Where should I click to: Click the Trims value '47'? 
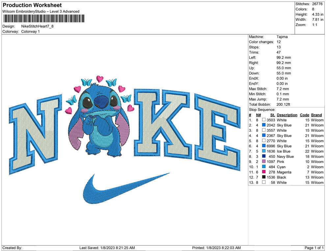click(279, 52)
